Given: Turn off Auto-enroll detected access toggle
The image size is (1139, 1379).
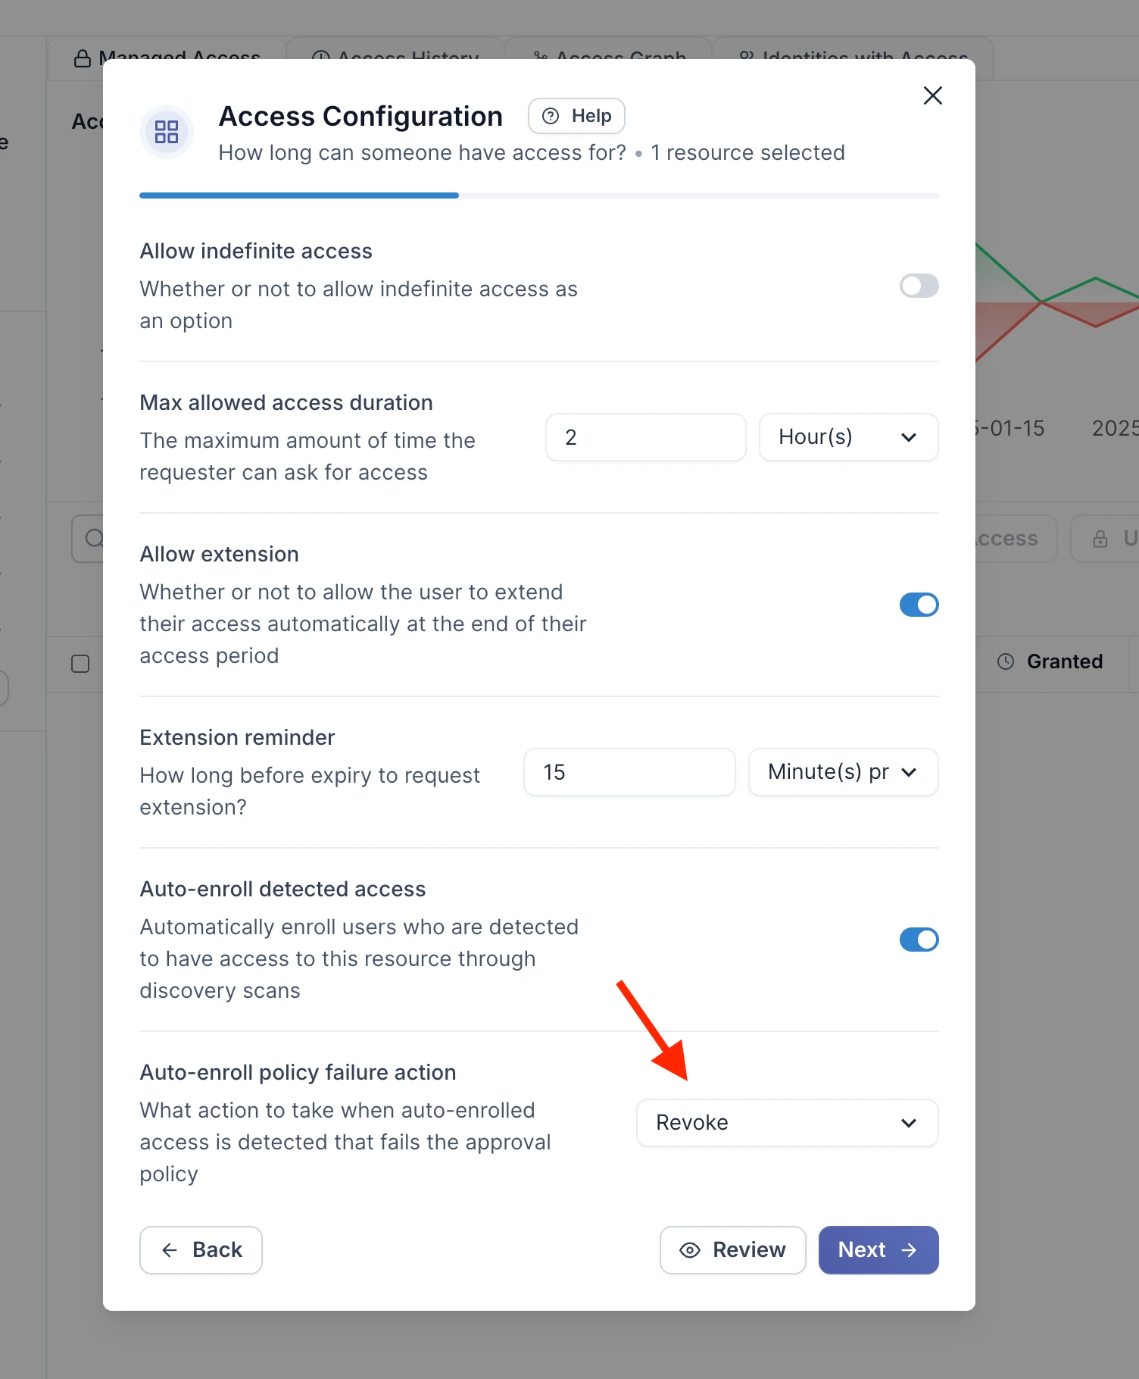Looking at the screenshot, I should pyautogui.click(x=919, y=940).
